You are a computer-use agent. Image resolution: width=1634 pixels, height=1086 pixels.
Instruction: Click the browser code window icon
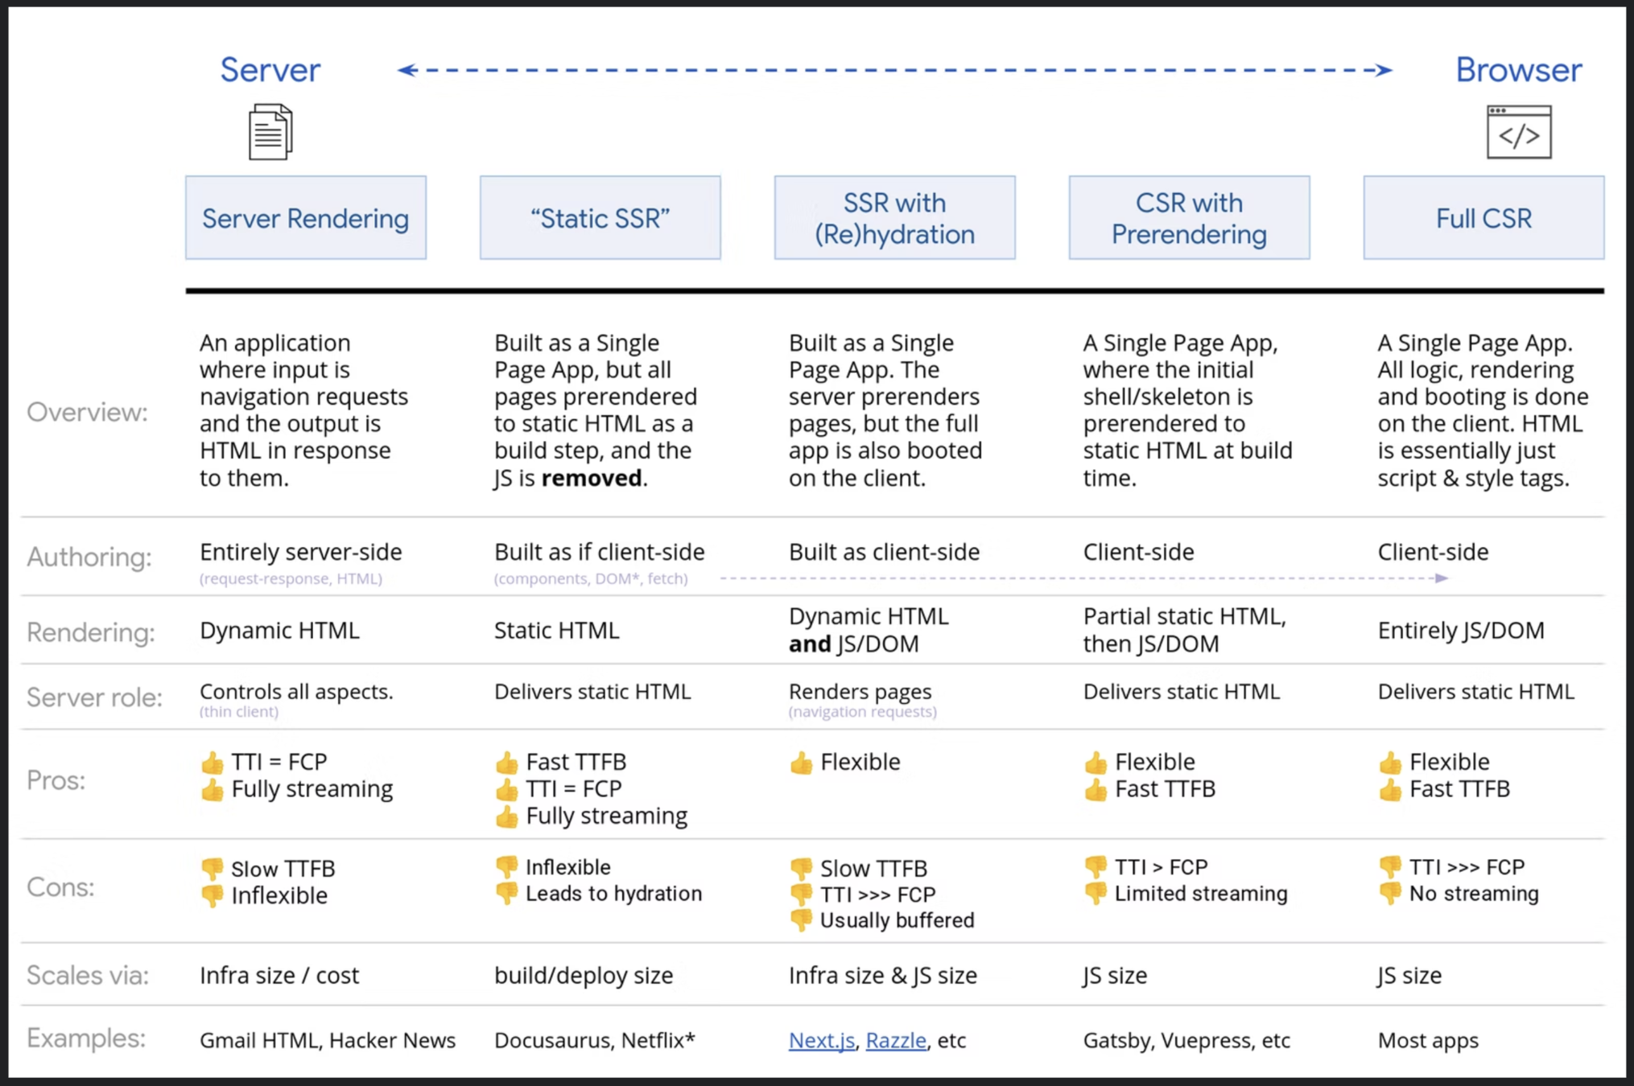click(1518, 132)
